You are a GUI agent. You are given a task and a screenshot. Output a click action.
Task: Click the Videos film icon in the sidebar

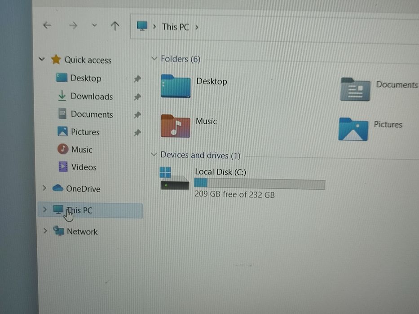click(x=63, y=166)
